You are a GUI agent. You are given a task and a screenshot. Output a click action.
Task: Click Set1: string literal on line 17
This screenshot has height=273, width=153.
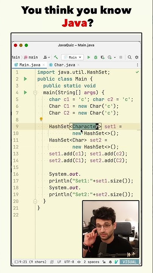(x=83, y=181)
